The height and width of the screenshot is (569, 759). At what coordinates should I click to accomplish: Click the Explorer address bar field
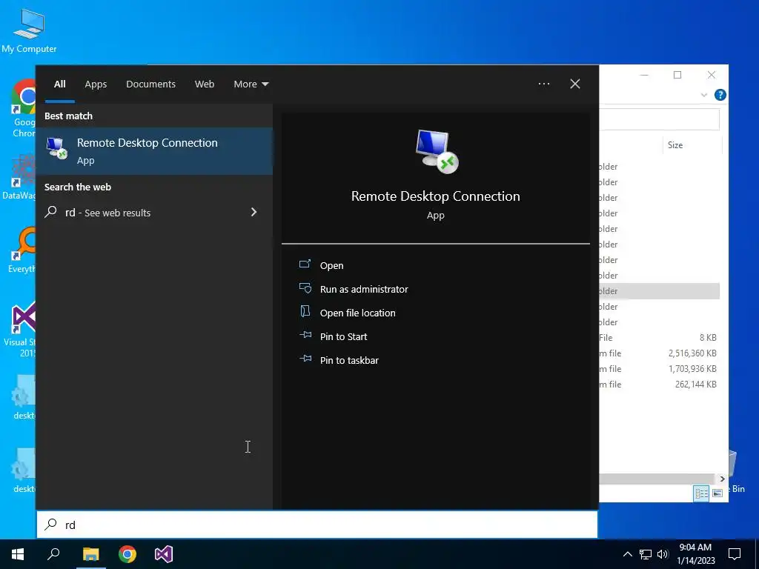pos(659,119)
